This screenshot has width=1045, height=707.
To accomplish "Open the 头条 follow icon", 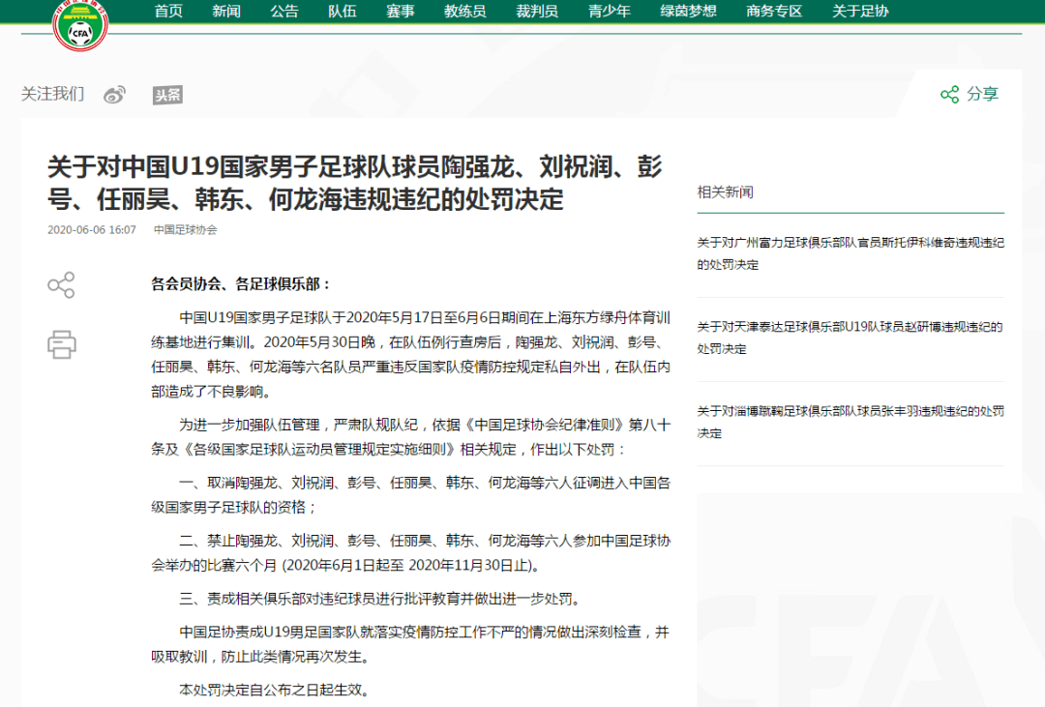I will pos(167,96).
